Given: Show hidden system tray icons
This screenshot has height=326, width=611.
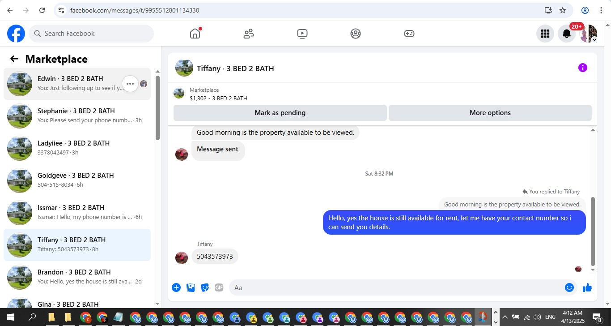Looking at the screenshot, I should [505, 317].
